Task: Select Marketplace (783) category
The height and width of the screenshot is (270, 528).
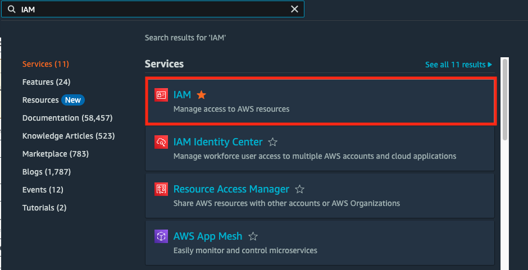Action: pos(55,154)
